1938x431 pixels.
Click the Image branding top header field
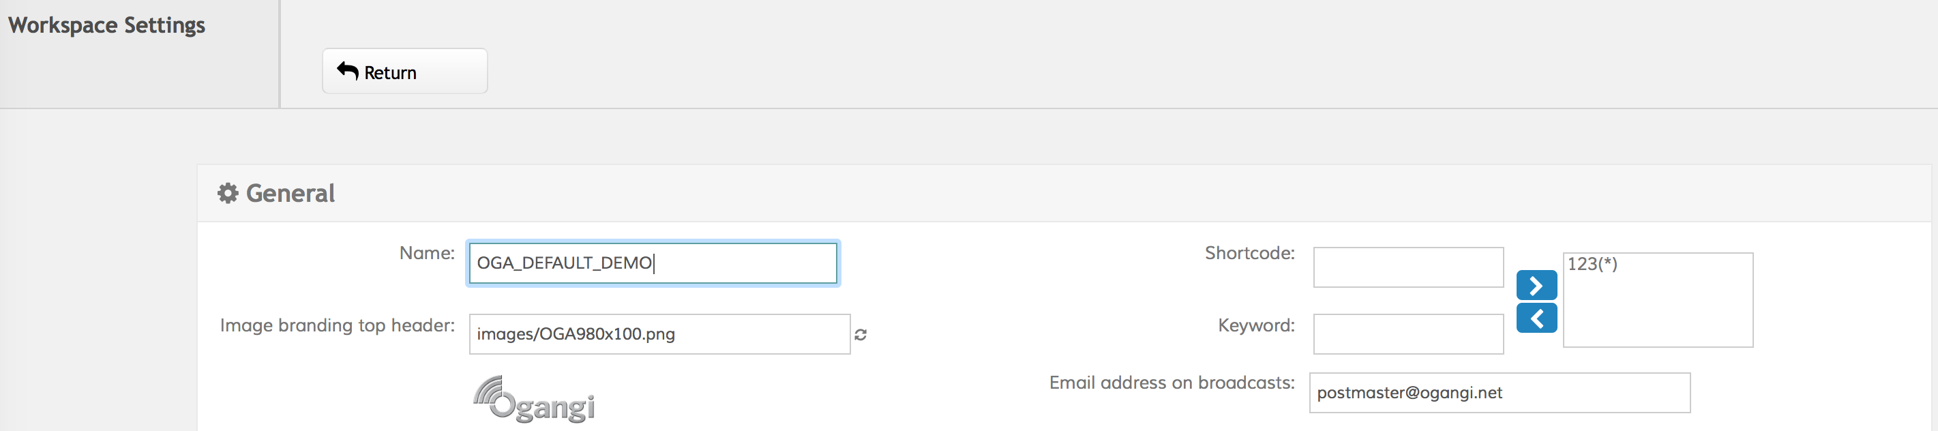coord(658,334)
